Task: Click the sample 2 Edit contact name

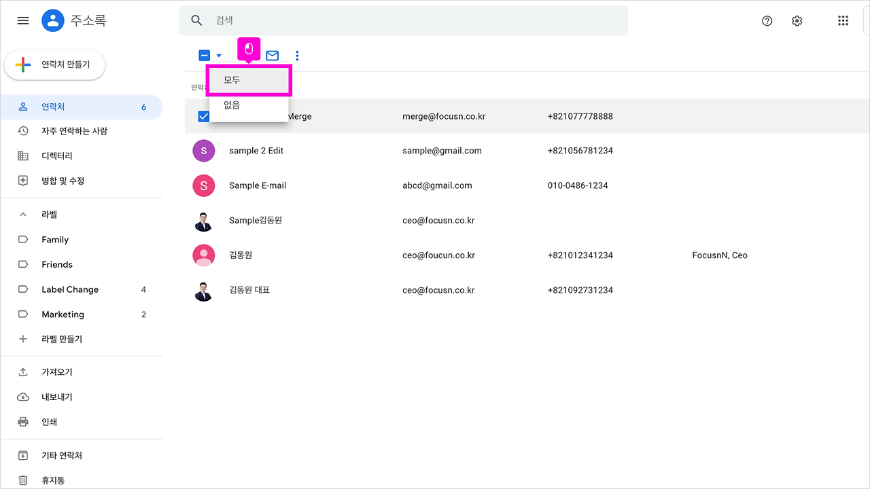Action: click(x=256, y=151)
